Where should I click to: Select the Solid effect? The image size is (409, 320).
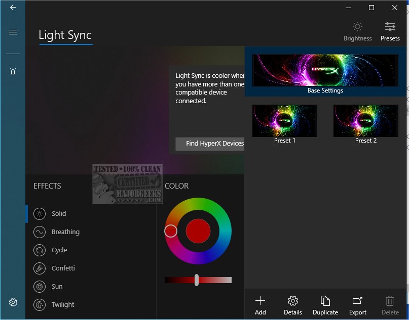tap(58, 214)
